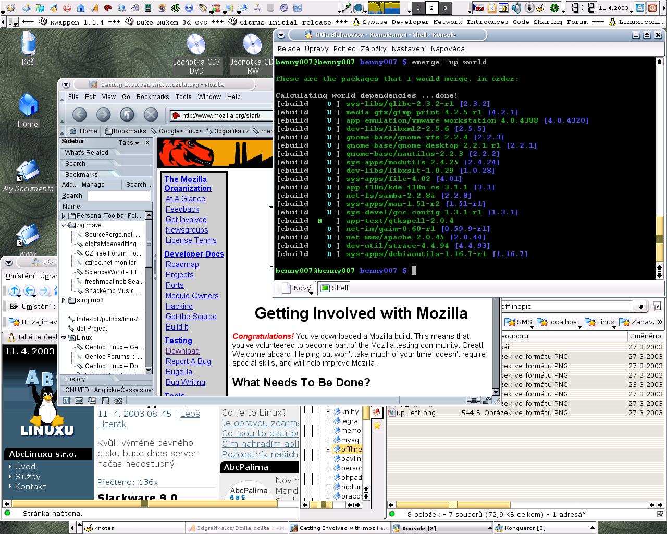Click Konqueror's Up arrow button in AbcLinuxu window
667x534 pixels.
coord(14,291)
